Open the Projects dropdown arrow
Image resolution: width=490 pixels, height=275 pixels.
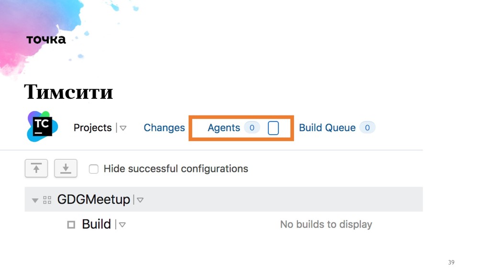coord(123,128)
